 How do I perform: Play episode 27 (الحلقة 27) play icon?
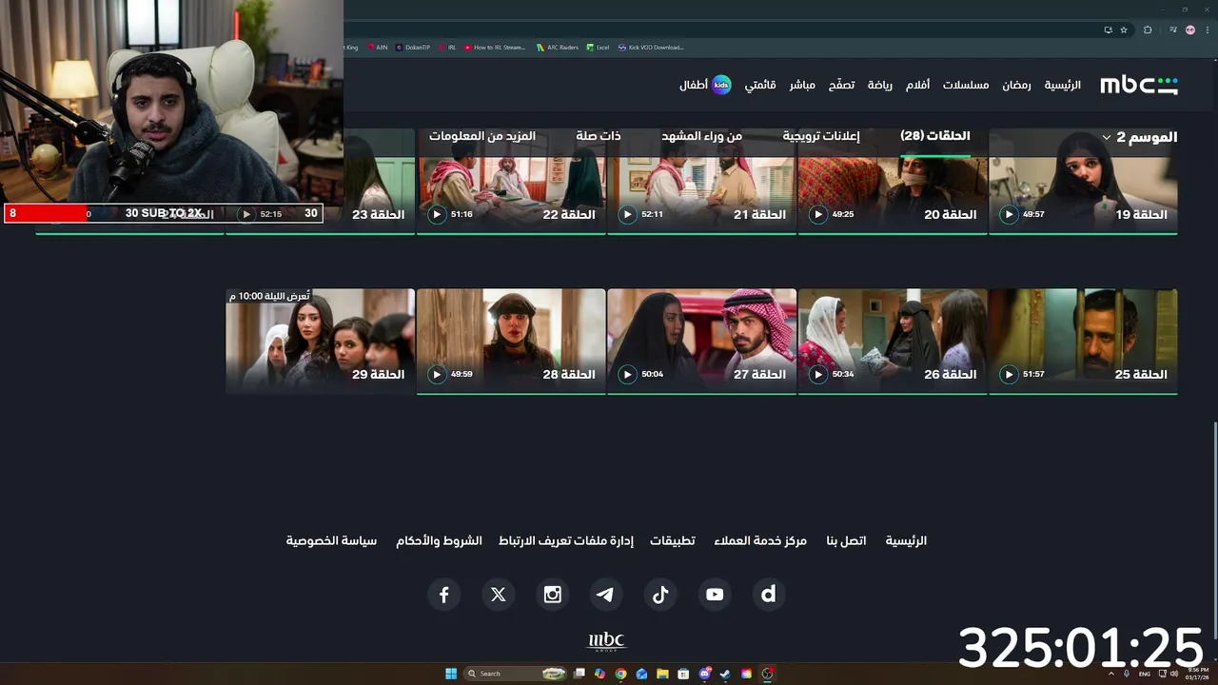pyautogui.click(x=627, y=375)
